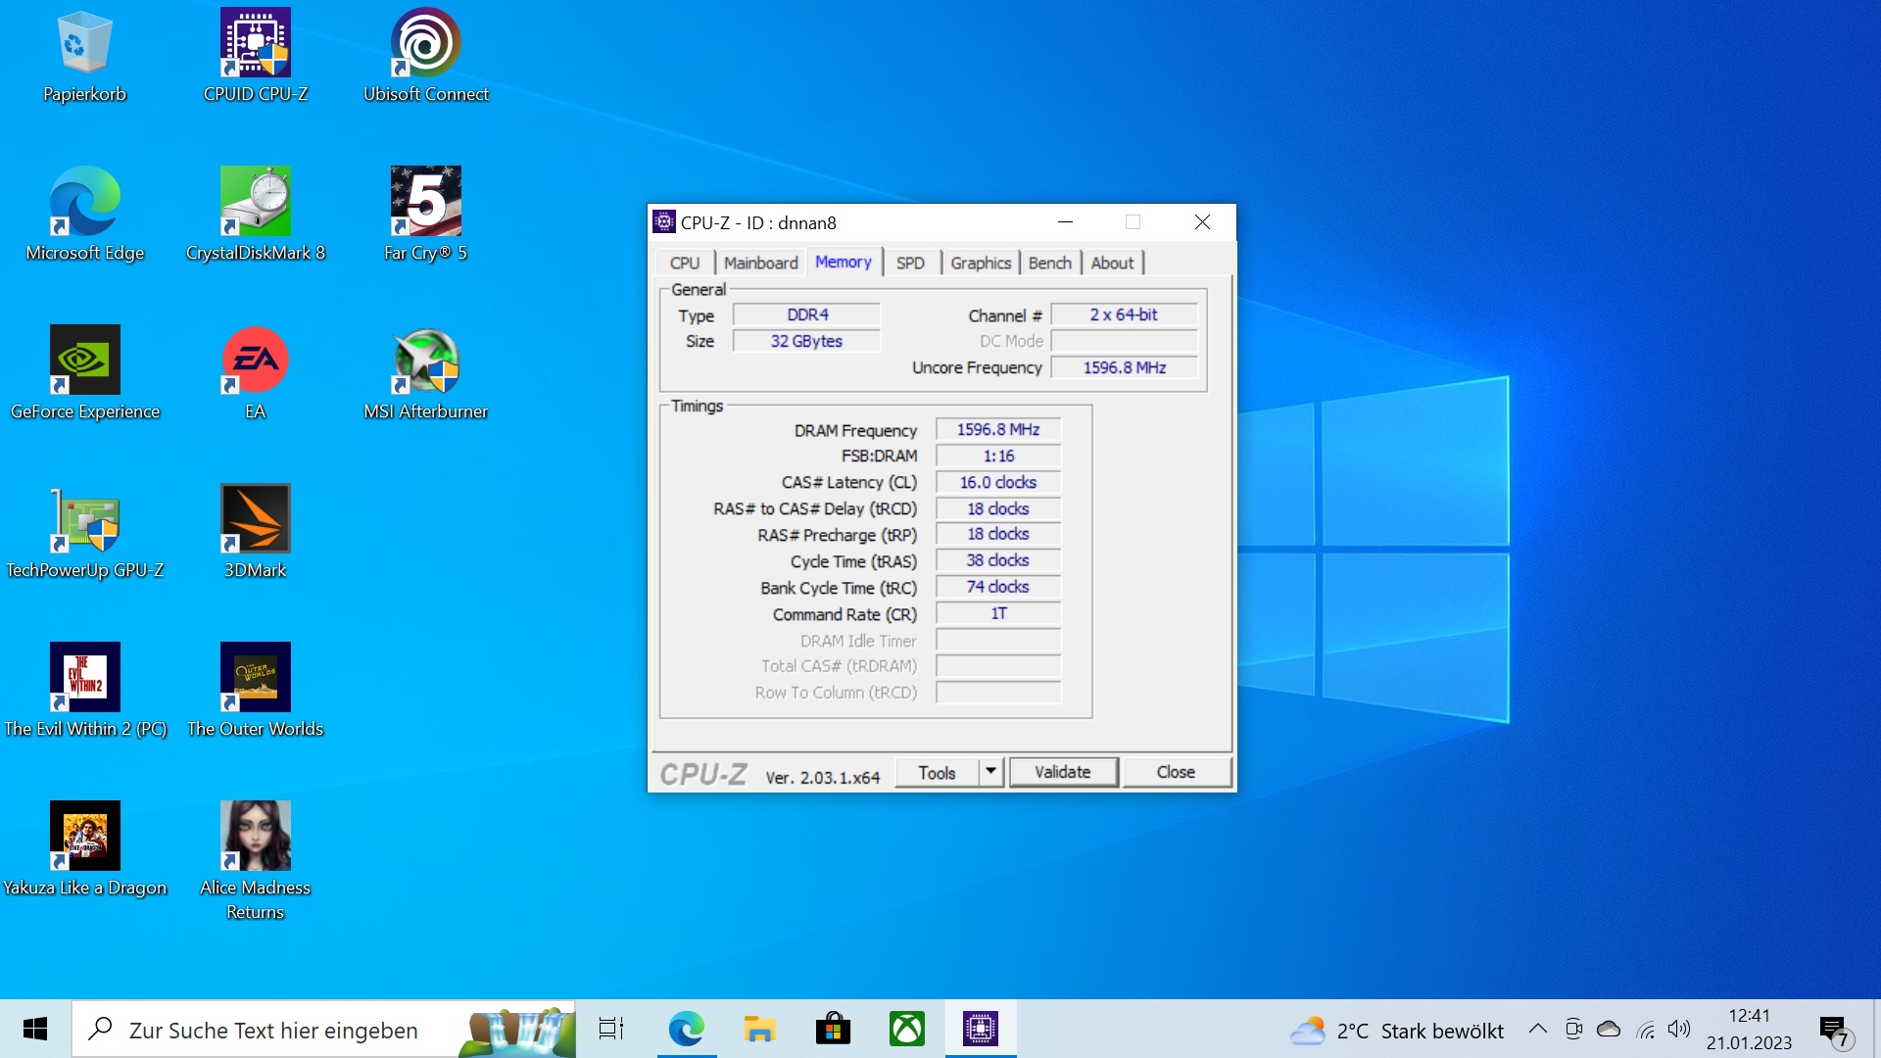Start Yakuza Like a Dragon

[85, 836]
